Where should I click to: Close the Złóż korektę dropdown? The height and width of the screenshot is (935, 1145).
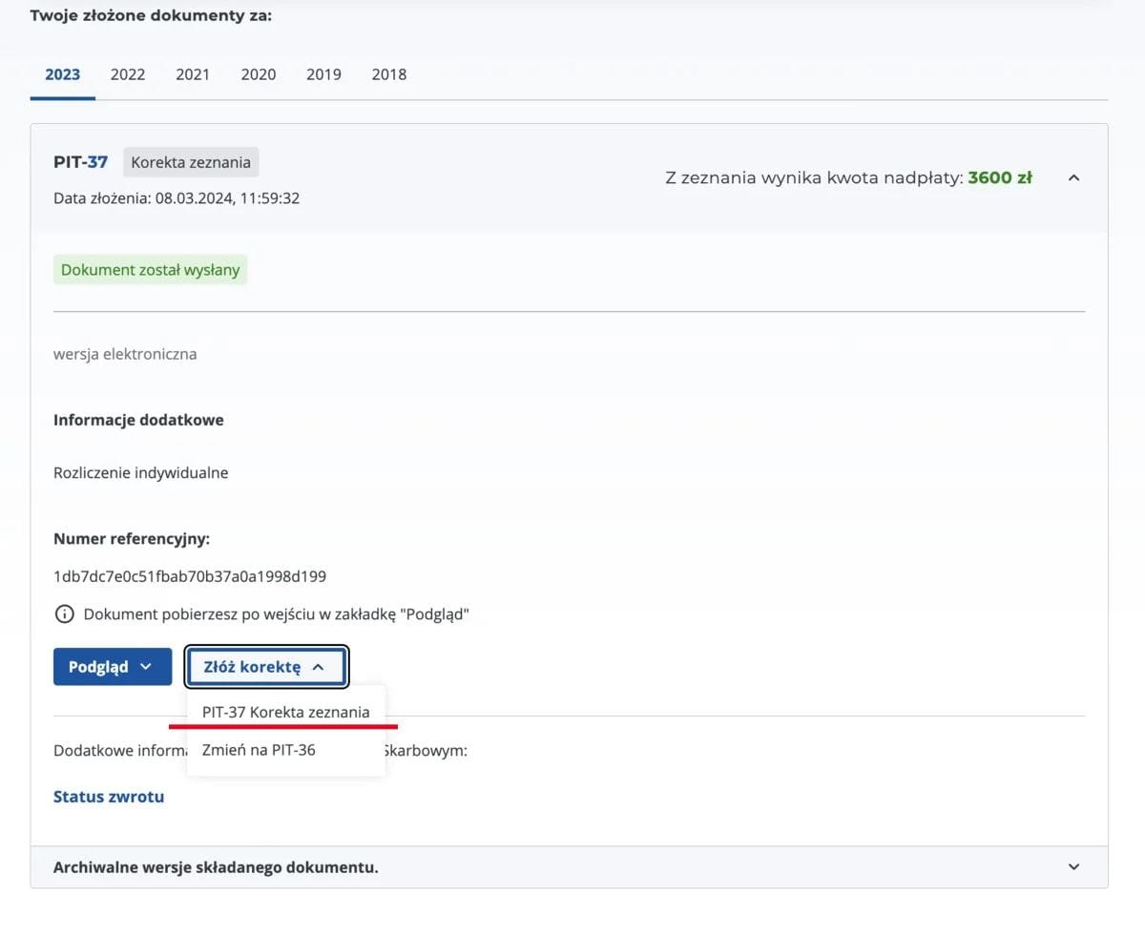266,667
